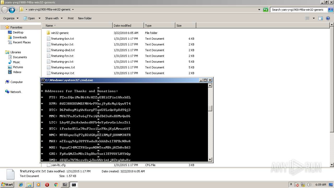Open the address bar history dropdown arrow

coord(259,10)
